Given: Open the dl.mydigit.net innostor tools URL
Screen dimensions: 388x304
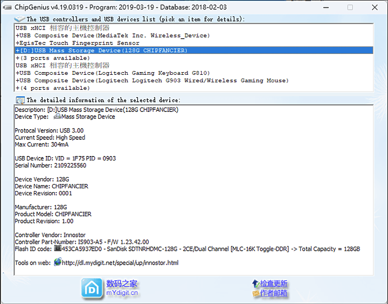Looking at the screenshot, I should click(120, 263).
